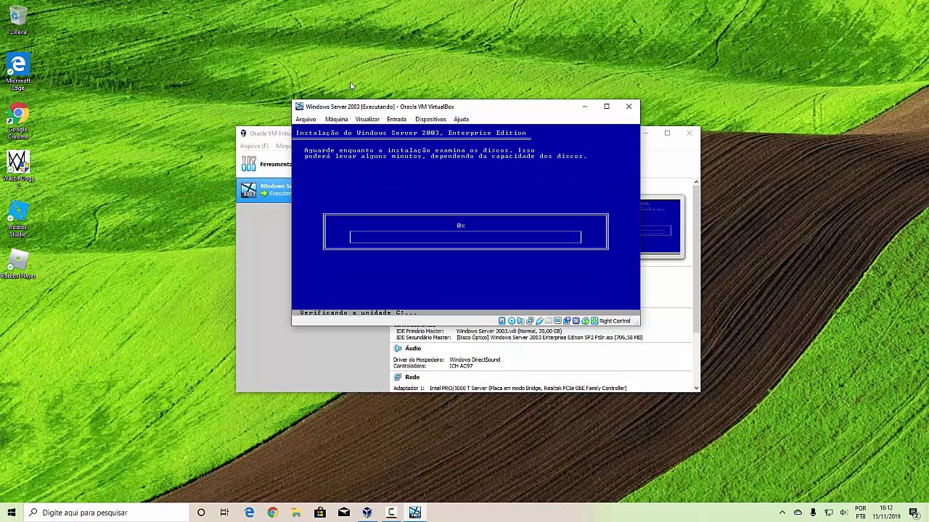Open the Windows Start menu
The width and height of the screenshot is (929, 522).
tap(12, 513)
